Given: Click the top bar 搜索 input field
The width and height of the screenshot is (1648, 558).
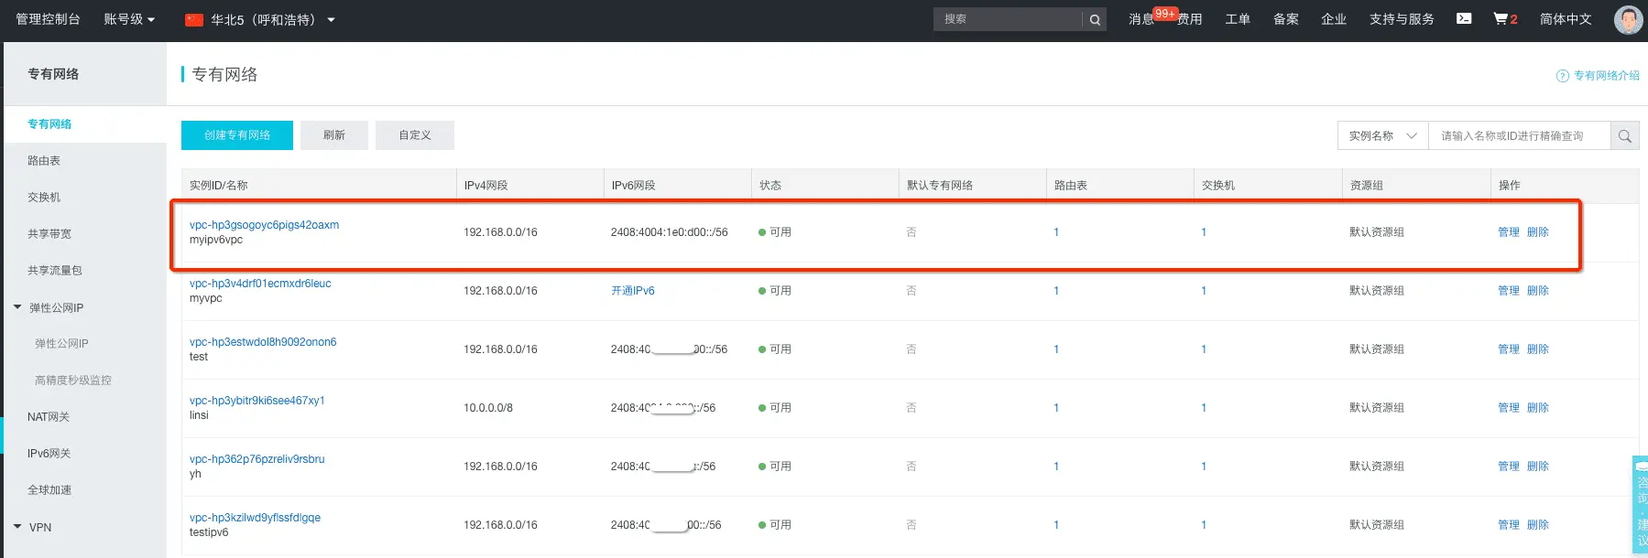Looking at the screenshot, I should 1008,19.
